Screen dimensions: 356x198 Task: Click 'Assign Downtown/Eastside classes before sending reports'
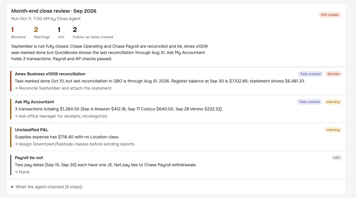tap(75, 144)
